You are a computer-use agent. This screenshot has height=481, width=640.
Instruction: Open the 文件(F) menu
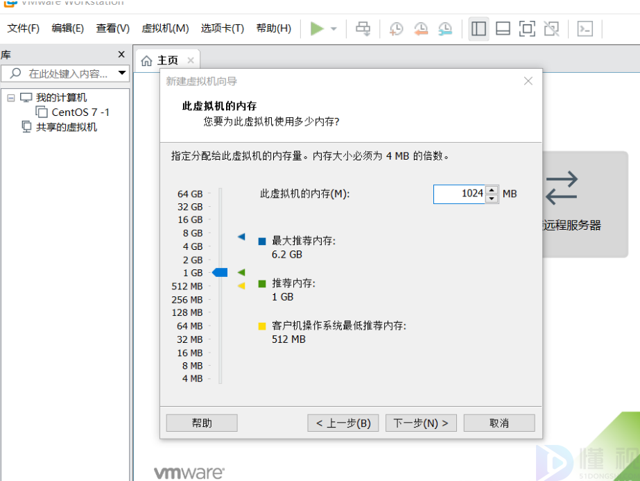24,28
